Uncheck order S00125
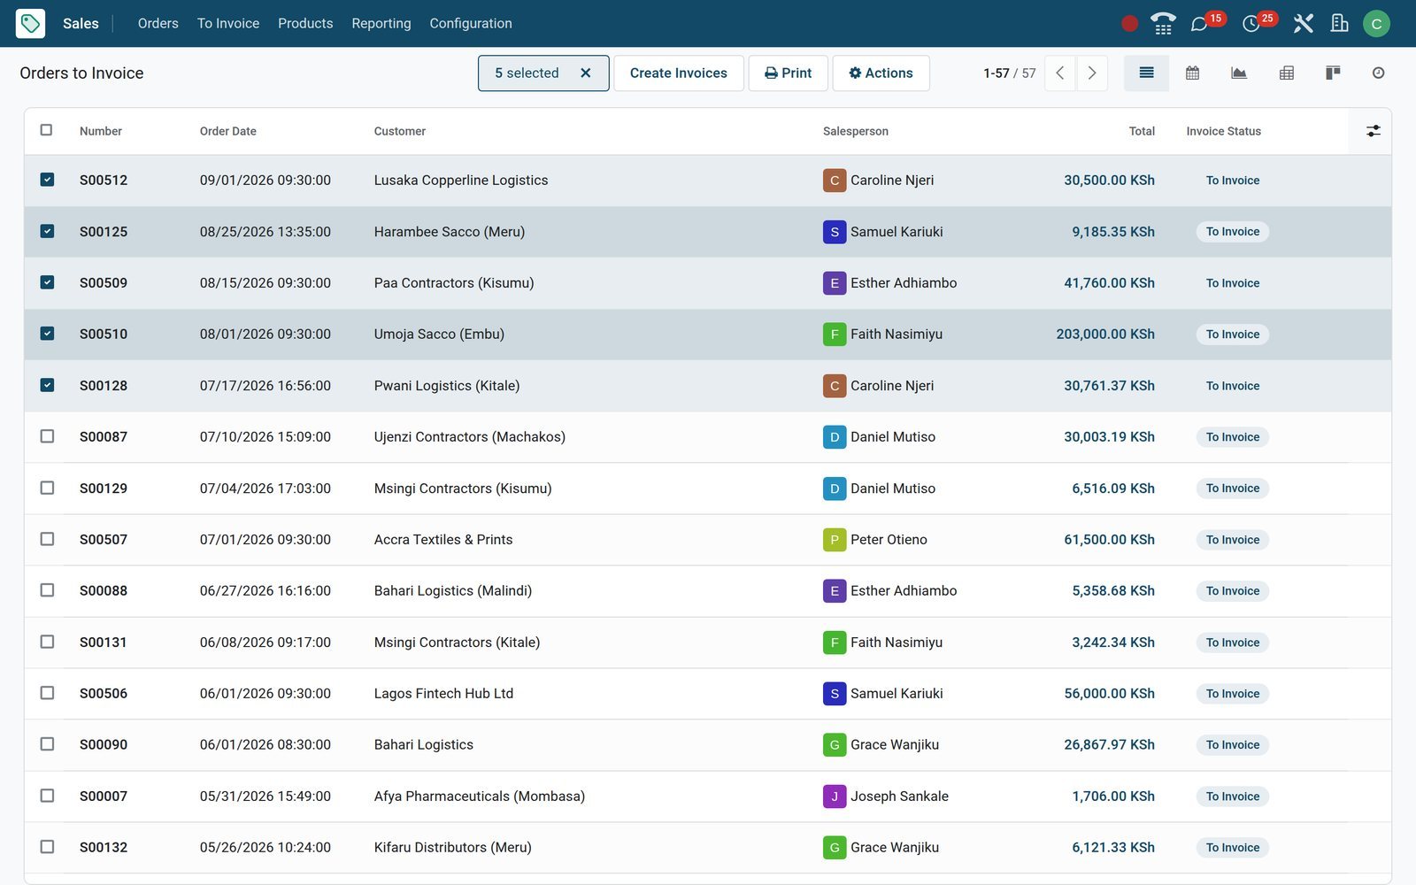This screenshot has height=885, width=1416. [x=48, y=231]
